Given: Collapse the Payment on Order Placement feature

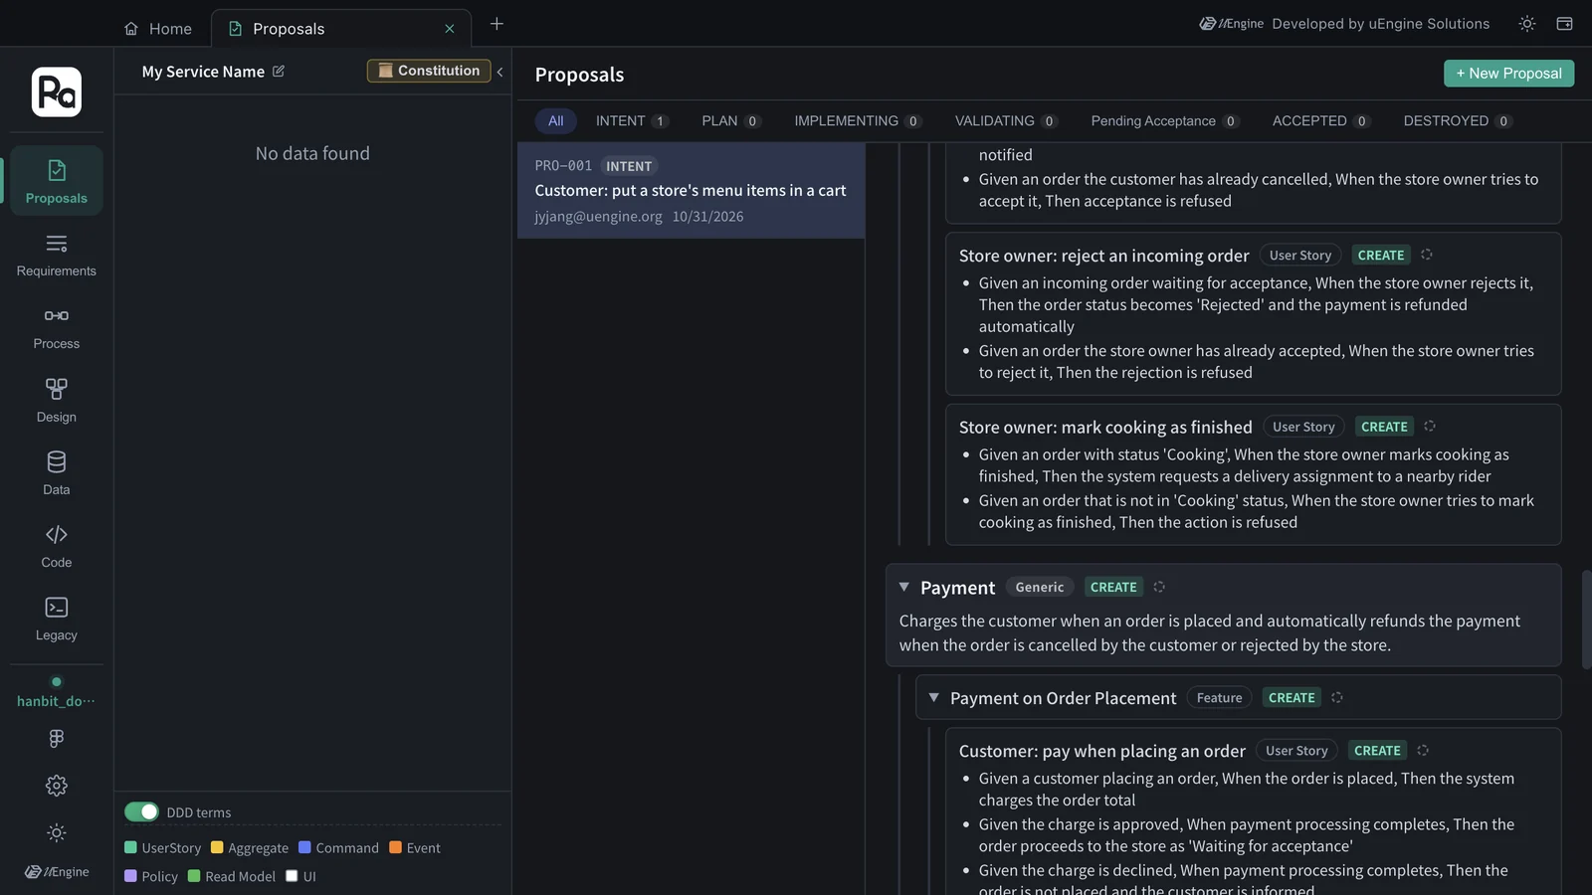Looking at the screenshot, I should 934,698.
